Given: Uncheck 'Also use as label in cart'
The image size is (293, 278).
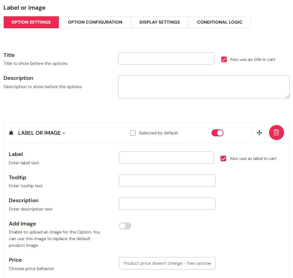Looking at the screenshot, I should click(223, 159).
